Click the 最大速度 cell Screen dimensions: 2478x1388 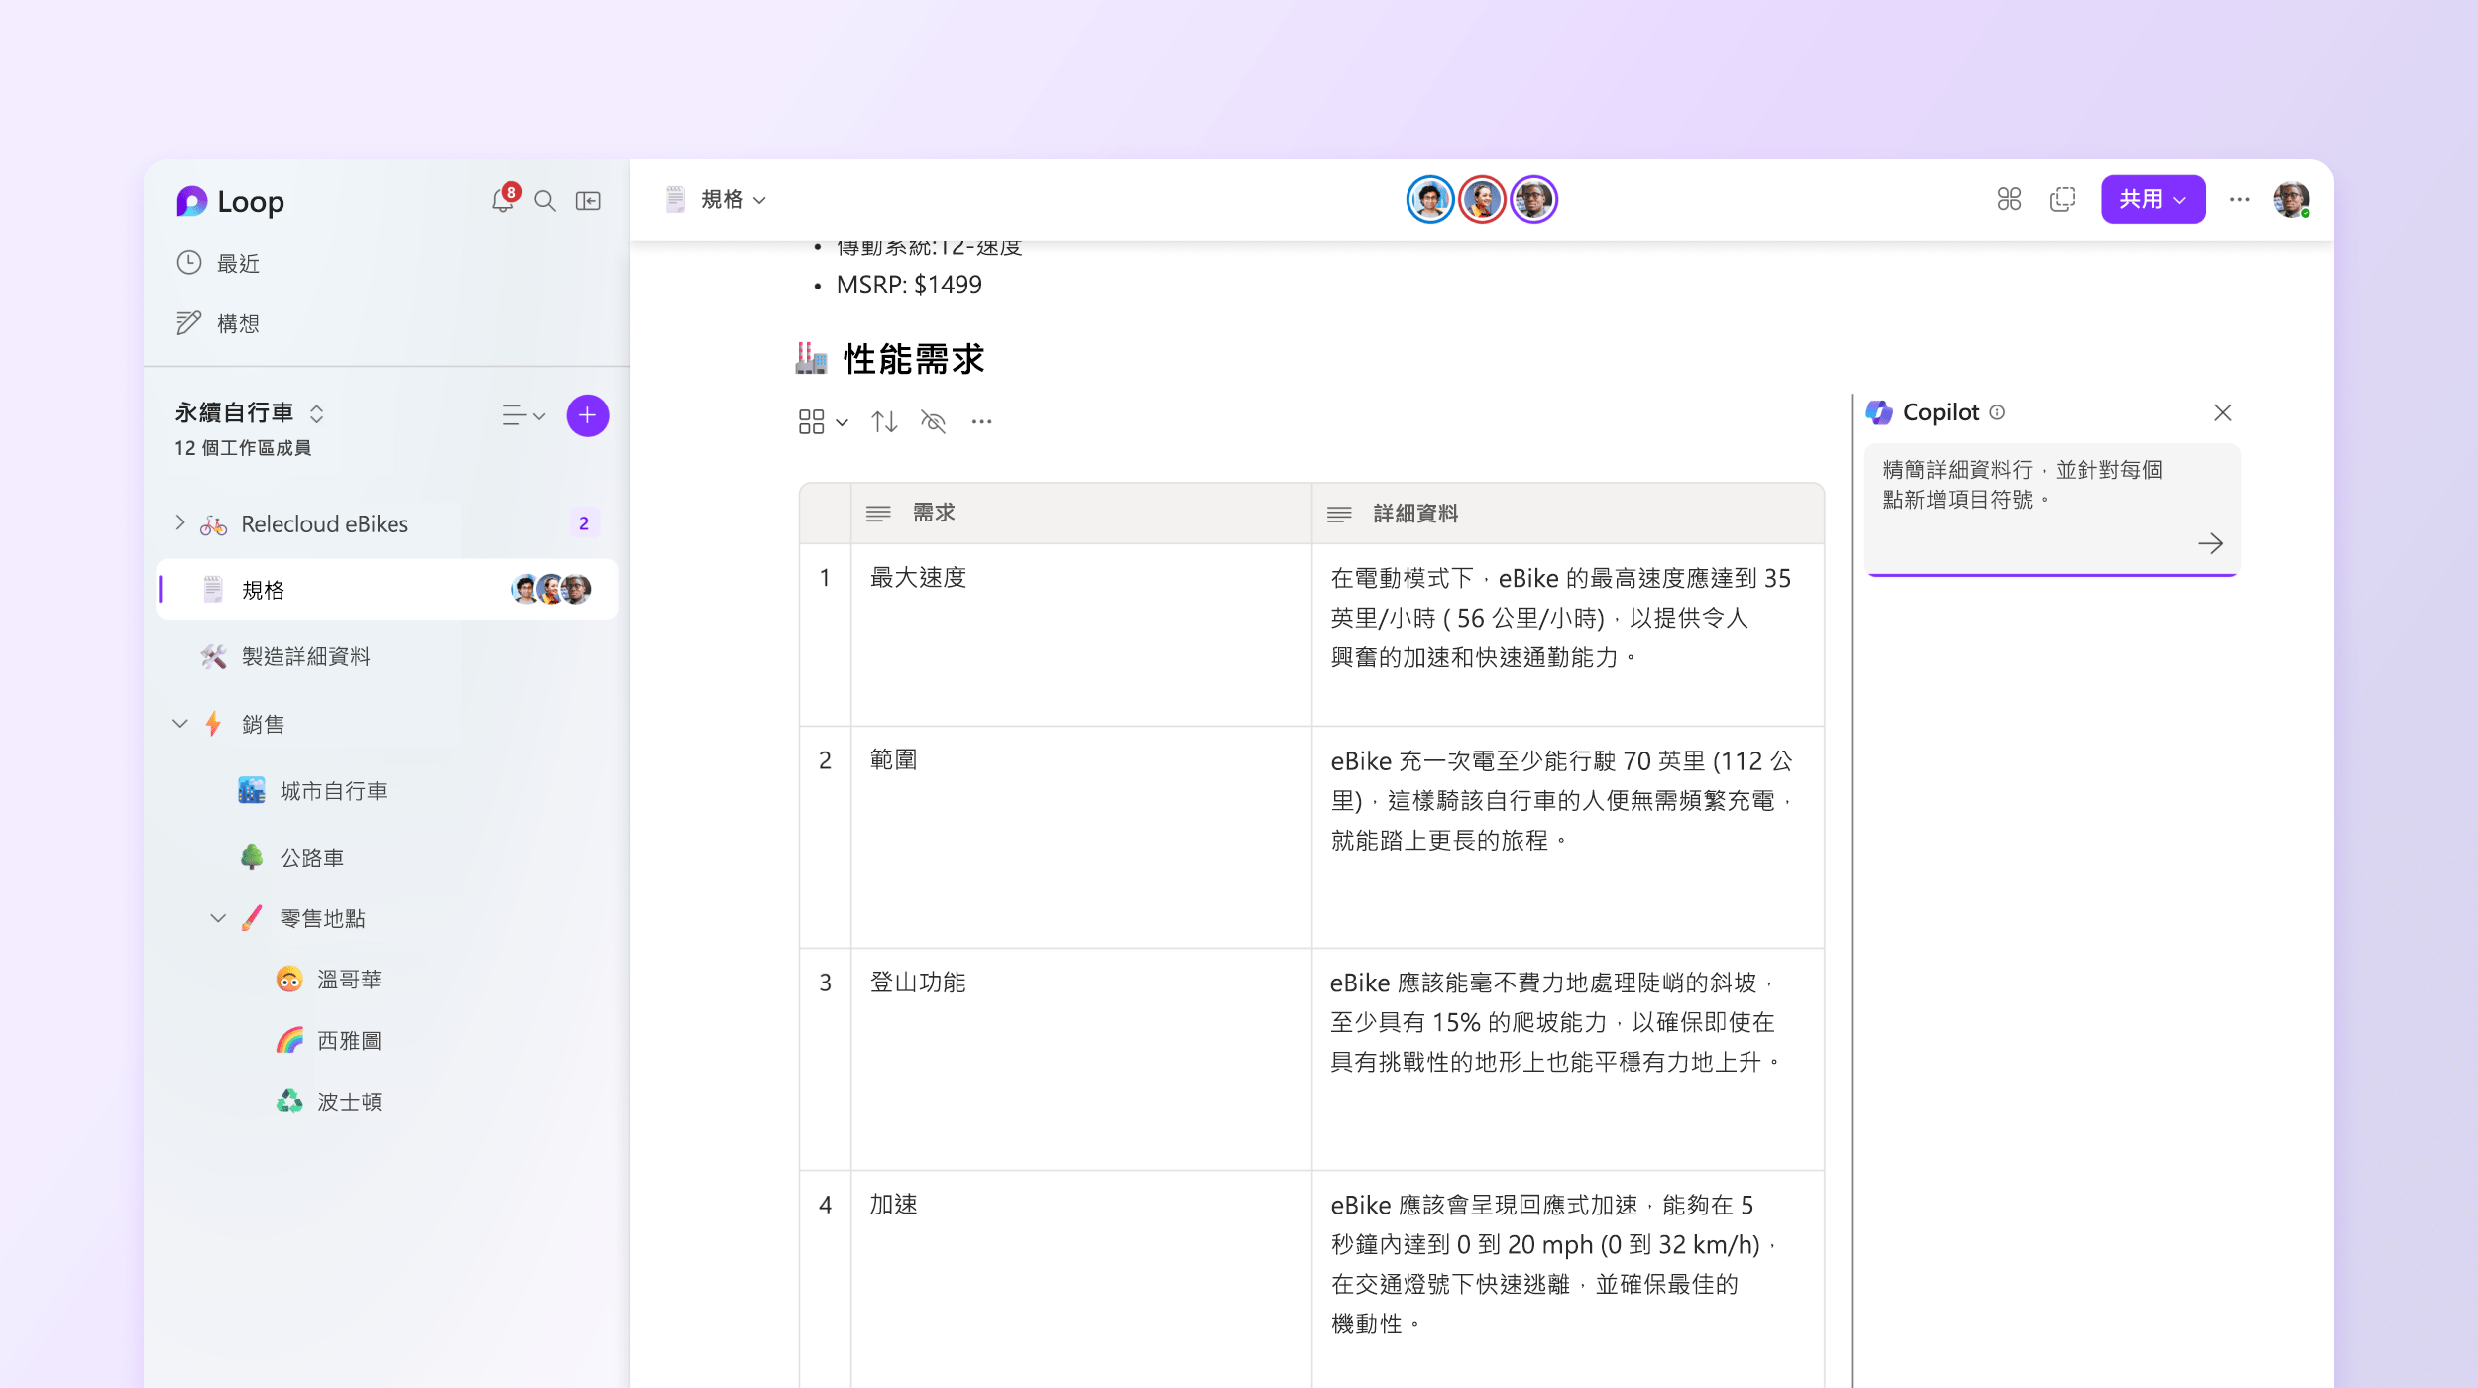pos(1080,635)
